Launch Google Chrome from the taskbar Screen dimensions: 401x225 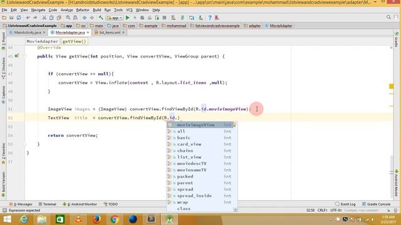coord(114,219)
